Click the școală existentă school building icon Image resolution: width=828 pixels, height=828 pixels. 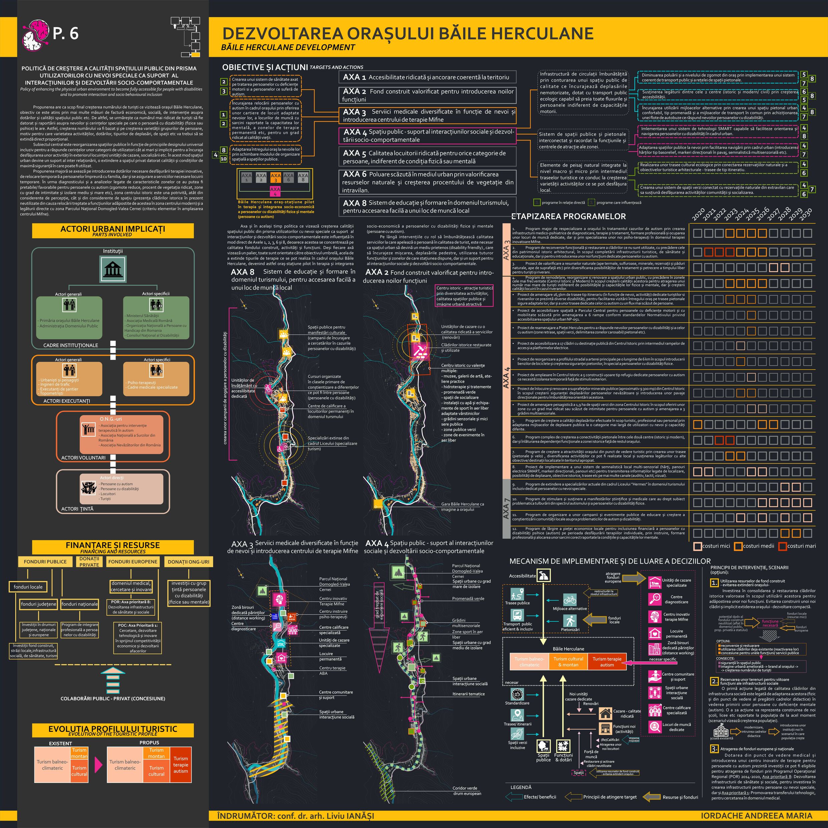[x=720, y=730]
